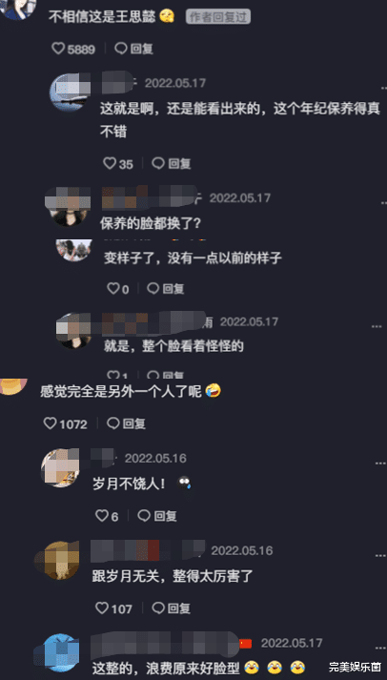The height and width of the screenshot is (680, 387).
Task: Open avatar of 这就是啊 commenter
Action: [70, 93]
